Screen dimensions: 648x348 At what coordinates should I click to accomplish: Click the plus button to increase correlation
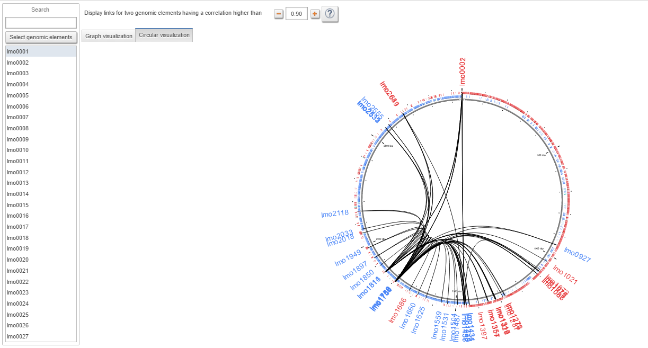[315, 14]
